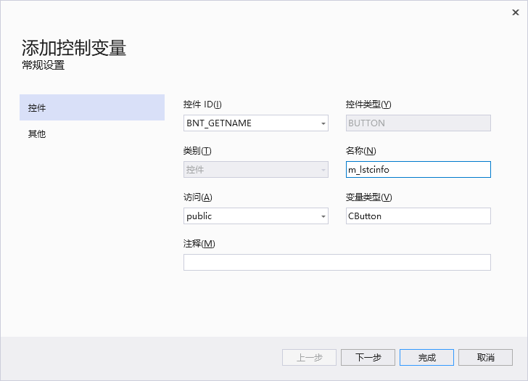Viewport: 528px width, 381px height.
Task: Click the 名称(N) label
Action: coord(360,151)
